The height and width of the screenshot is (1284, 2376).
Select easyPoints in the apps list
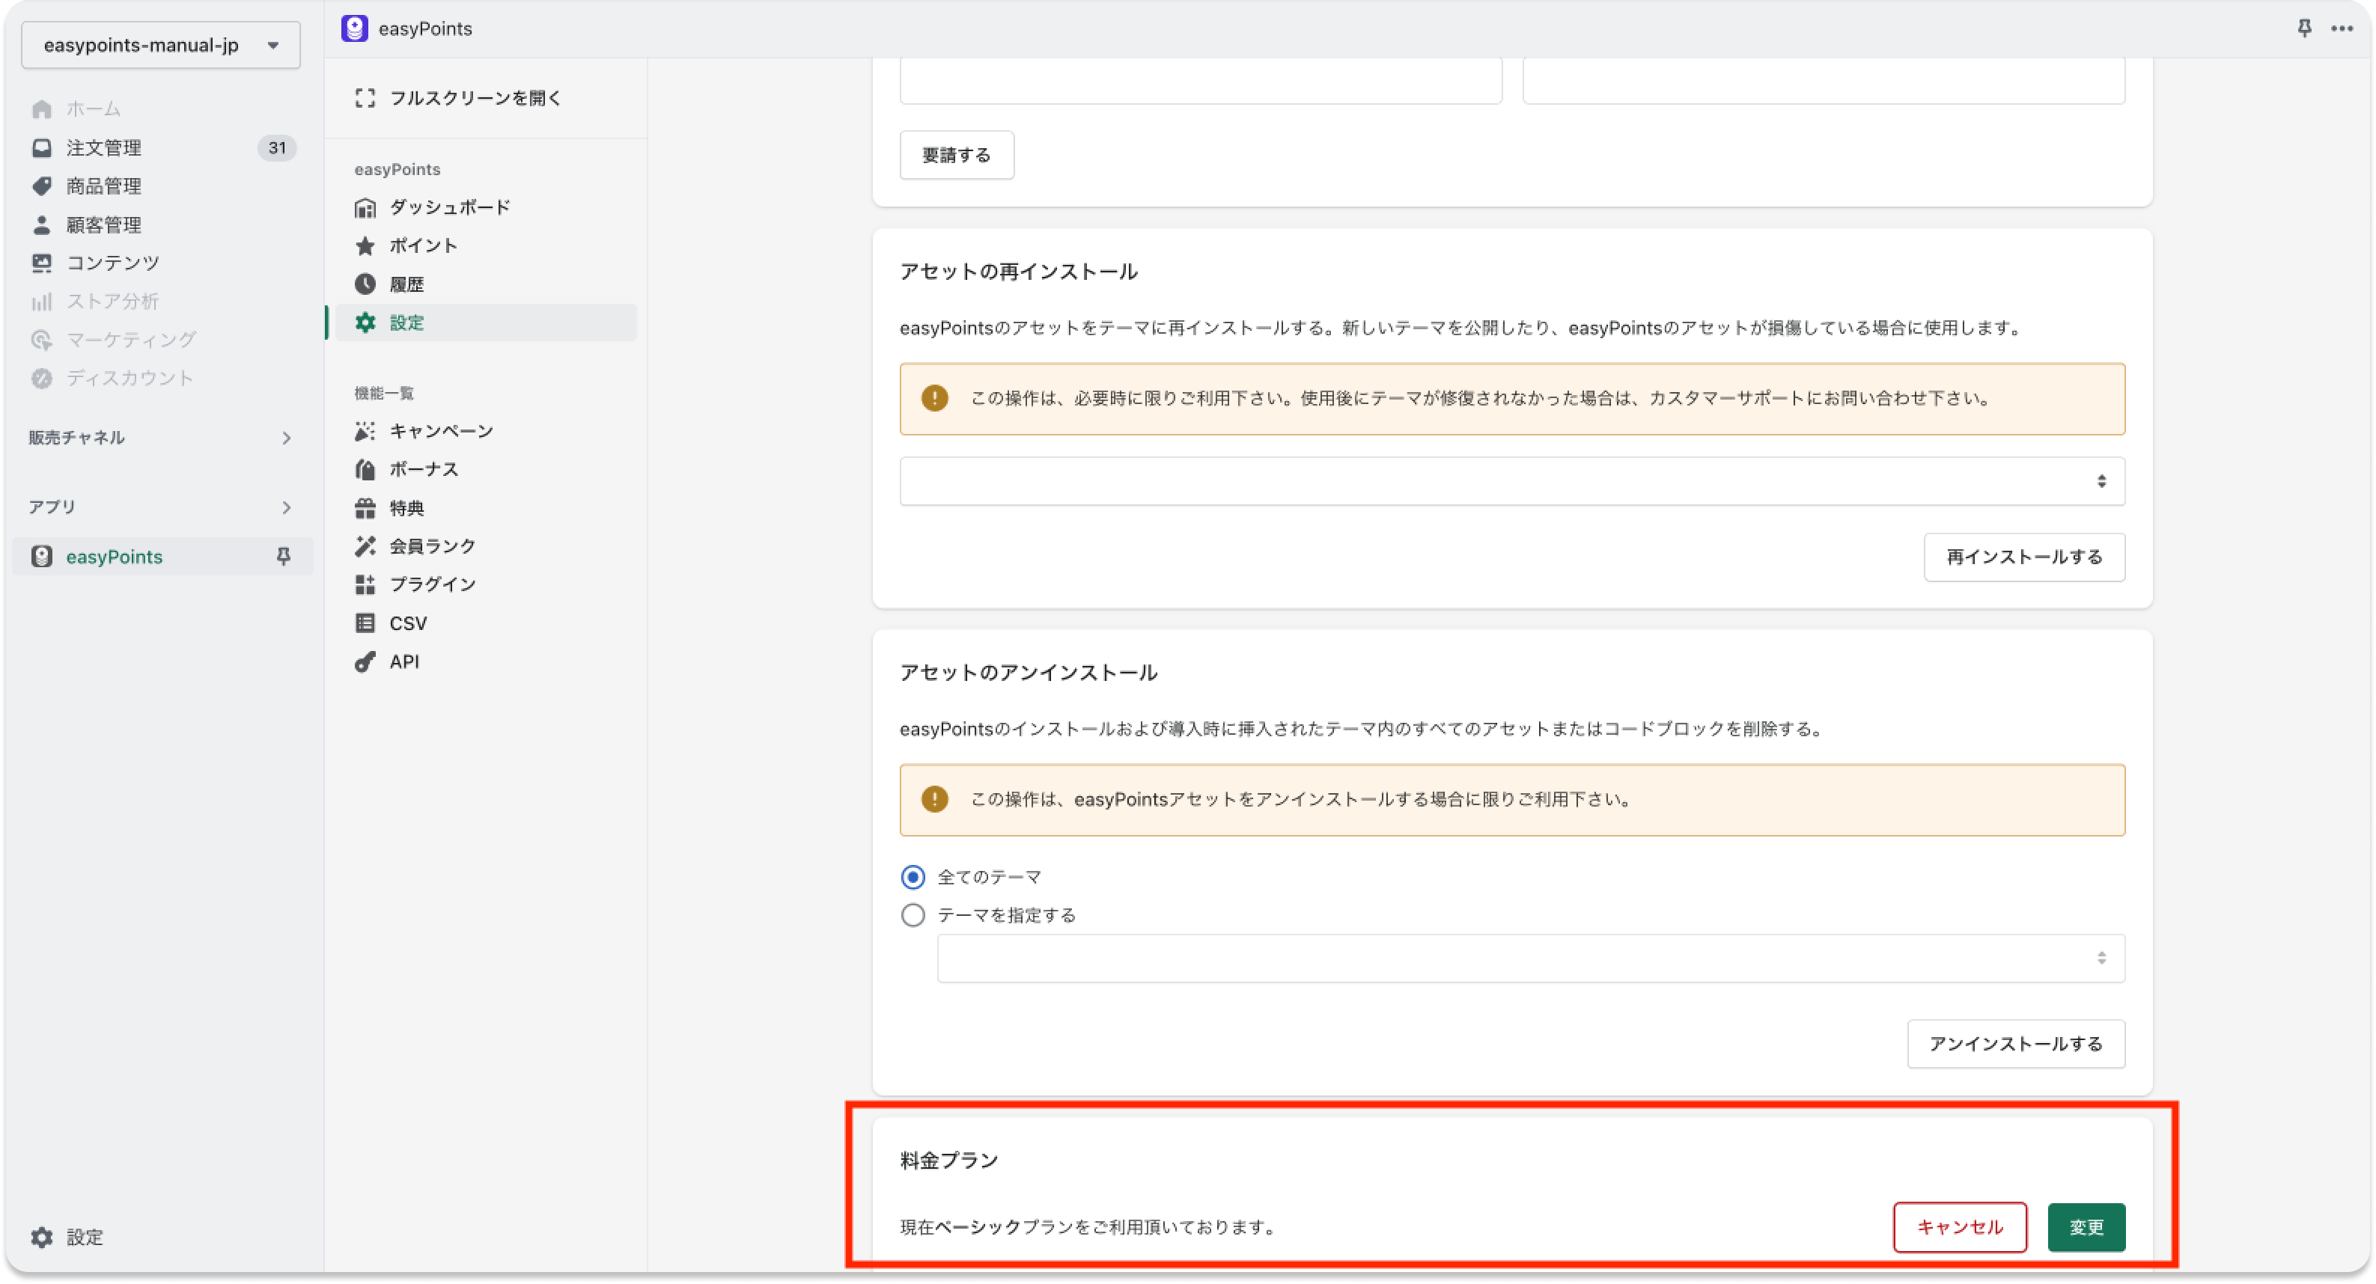162,556
